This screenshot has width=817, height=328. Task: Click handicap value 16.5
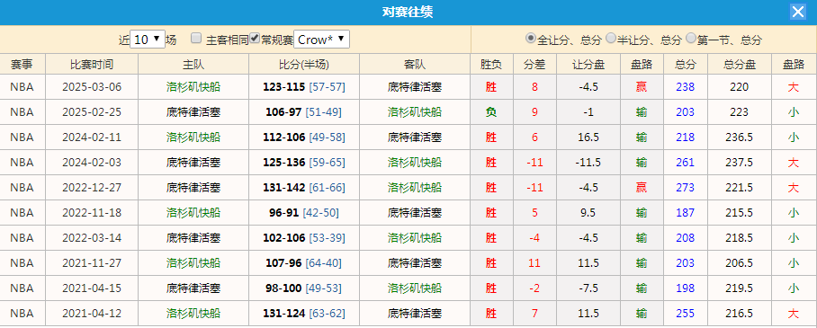click(588, 137)
